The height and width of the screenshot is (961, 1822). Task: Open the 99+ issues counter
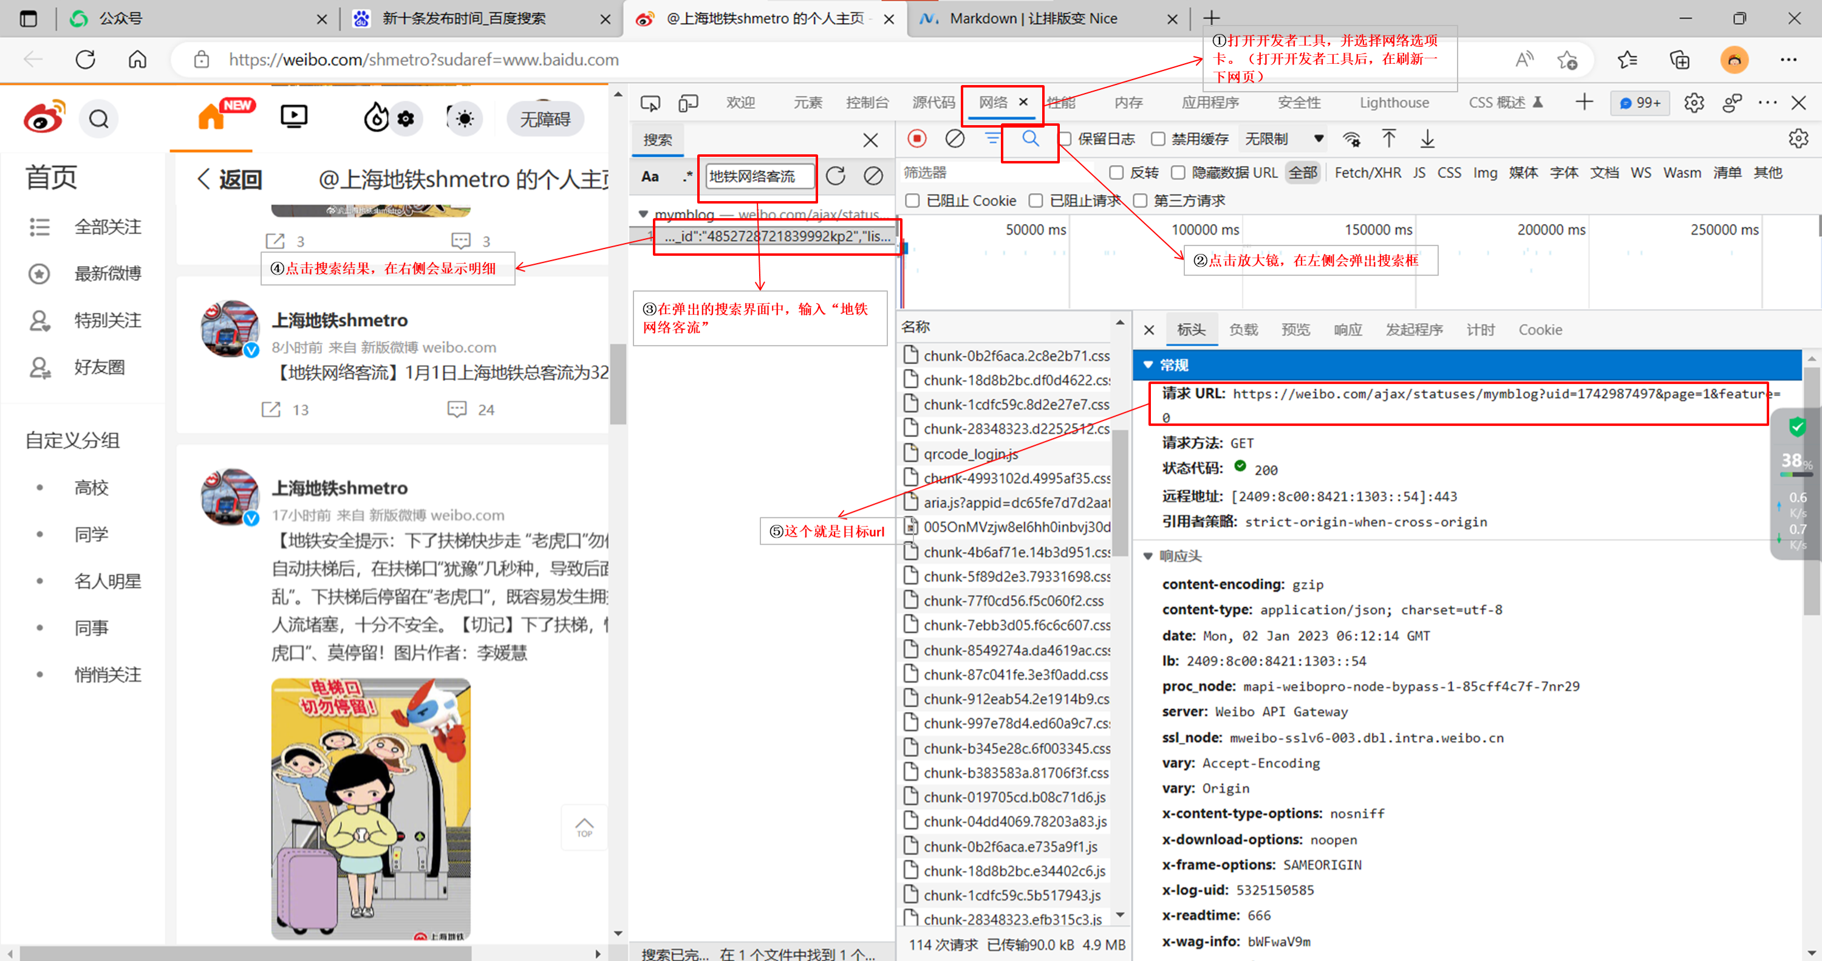tap(1640, 103)
